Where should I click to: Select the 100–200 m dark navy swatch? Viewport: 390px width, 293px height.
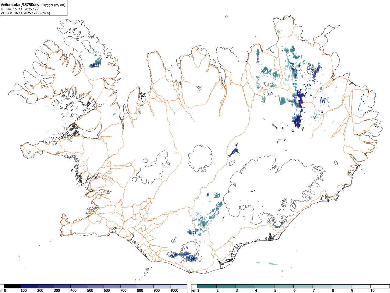coord(29,286)
